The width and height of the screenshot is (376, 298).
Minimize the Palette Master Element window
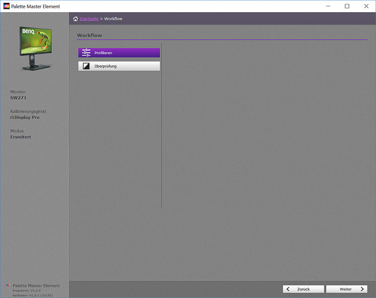328,6
